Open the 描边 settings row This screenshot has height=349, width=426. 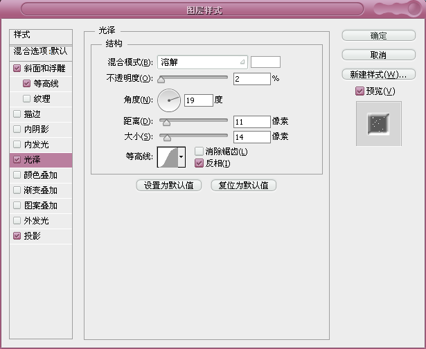coord(41,114)
